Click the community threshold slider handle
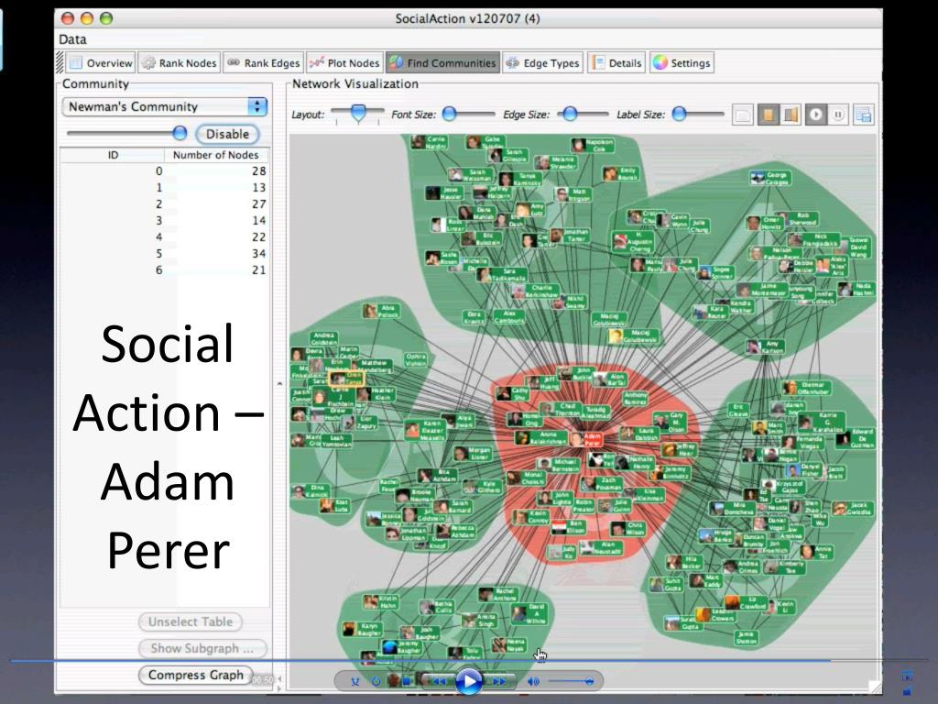This screenshot has height=704, width=938. (x=180, y=133)
